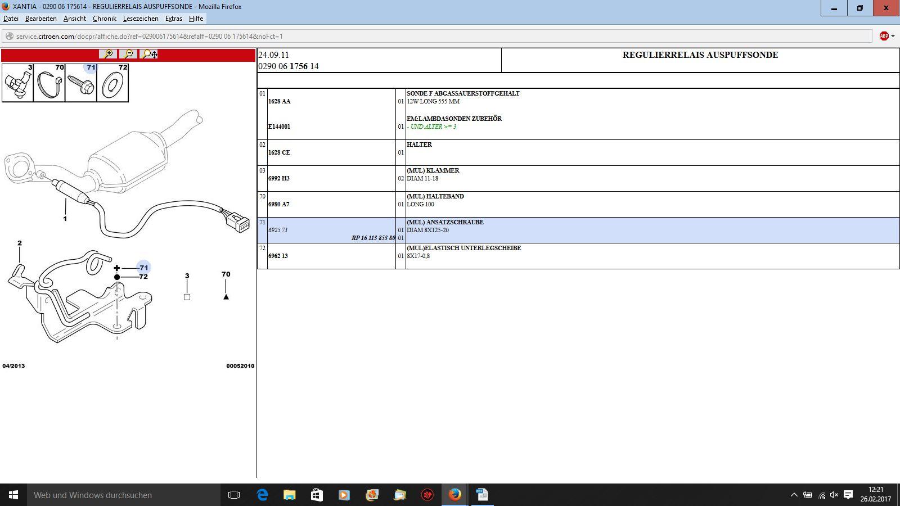Image resolution: width=900 pixels, height=506 pixels.
Task: Launch Microsoft Edge from the taskbar
Action: click(262, 495)
